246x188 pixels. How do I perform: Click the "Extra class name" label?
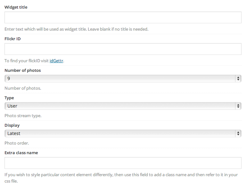(x=21, y=153)
